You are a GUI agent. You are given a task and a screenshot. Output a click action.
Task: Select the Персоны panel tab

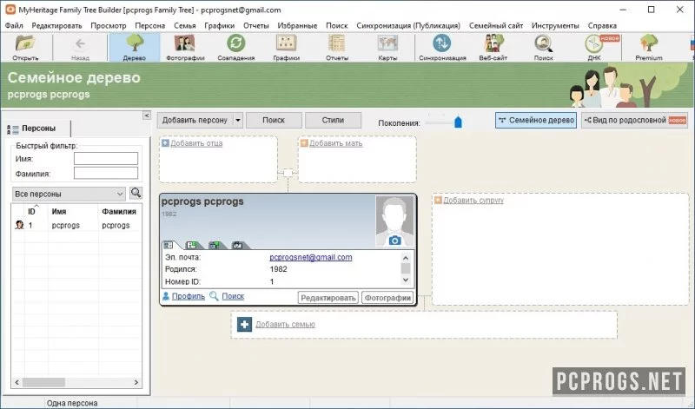coord(36,129)
